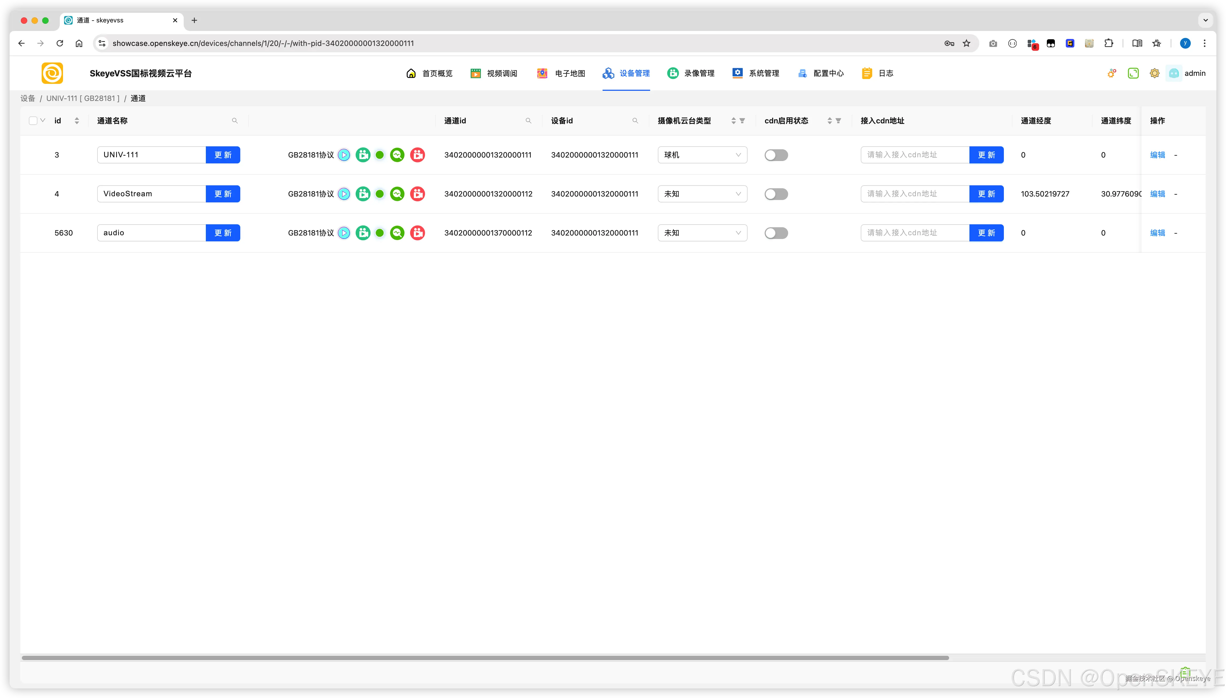1226x698 pixels.
Task: Open the selection chevron beside the header checkbox
Action: (43, 120)
